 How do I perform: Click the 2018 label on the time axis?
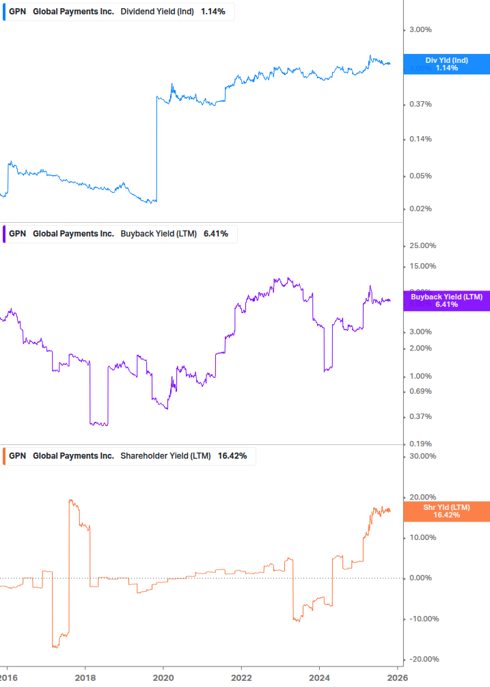(85, 677)
